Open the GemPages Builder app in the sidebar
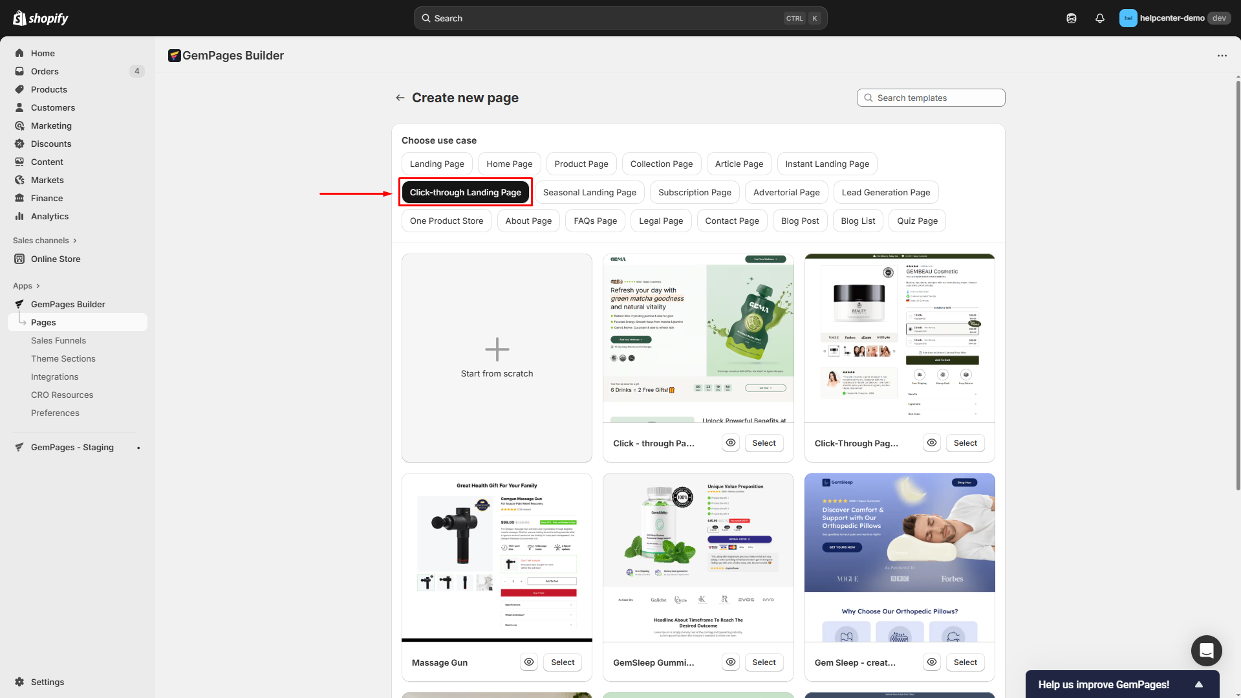 67,304
